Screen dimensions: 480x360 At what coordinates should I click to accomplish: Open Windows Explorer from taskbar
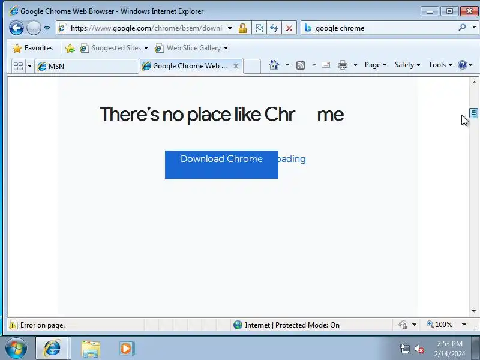91,349
